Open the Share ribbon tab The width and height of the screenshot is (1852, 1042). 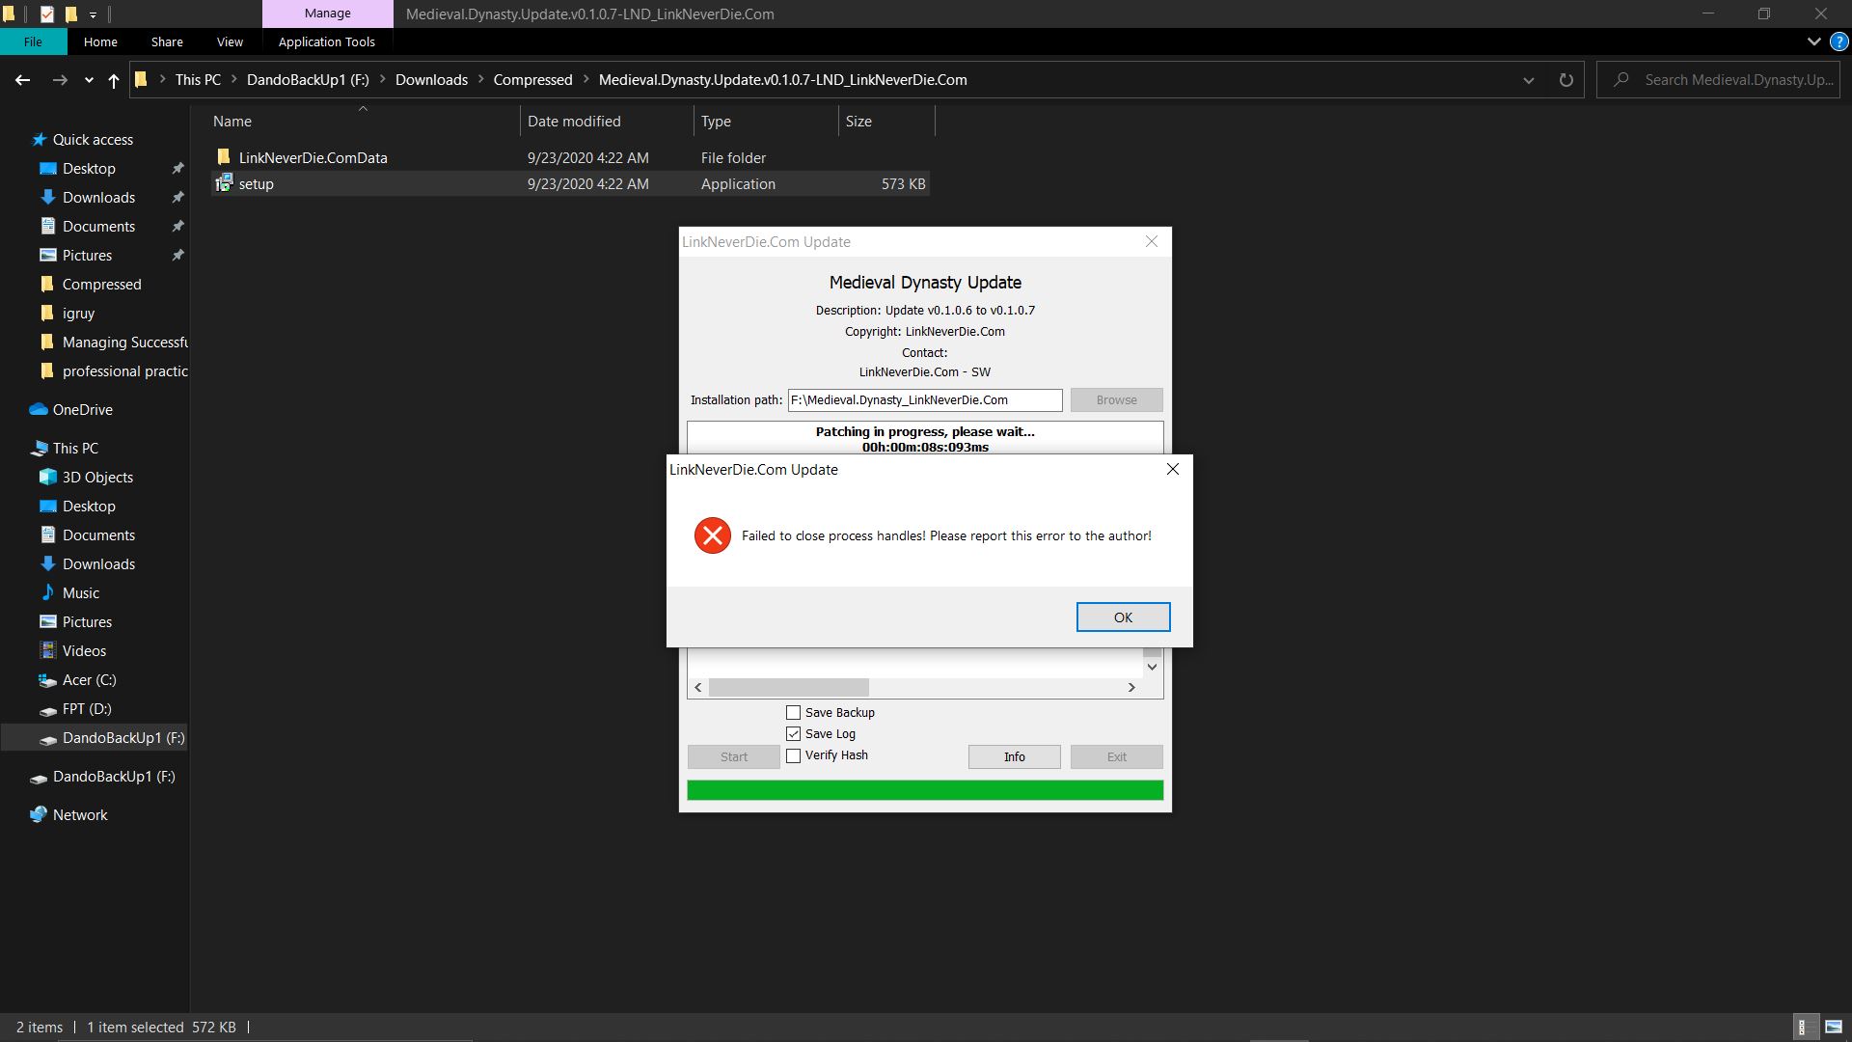pos(167,41)
